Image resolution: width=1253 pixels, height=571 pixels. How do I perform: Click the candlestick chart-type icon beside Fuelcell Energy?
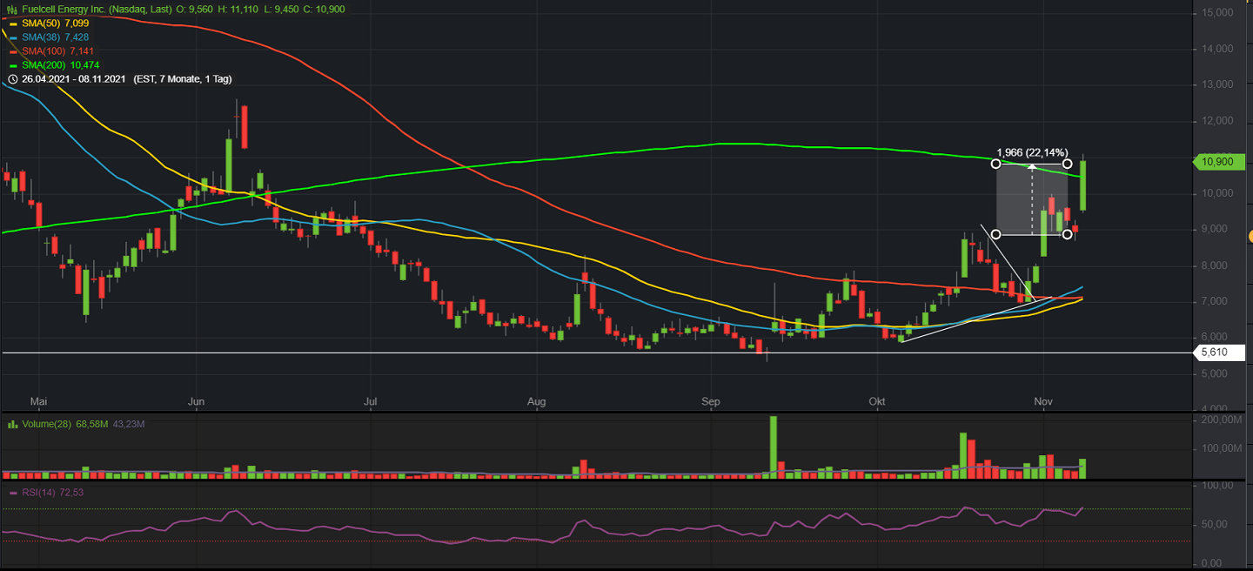12,9
